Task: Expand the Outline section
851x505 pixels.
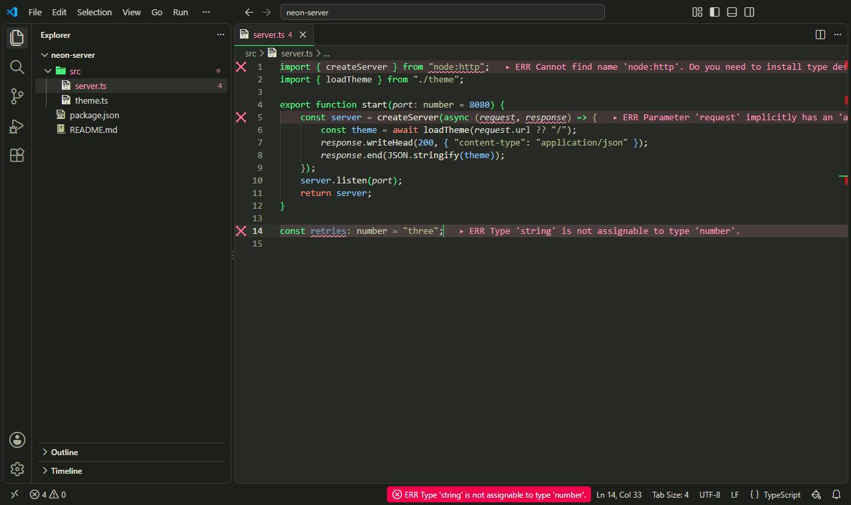Action: coord(132,453)
